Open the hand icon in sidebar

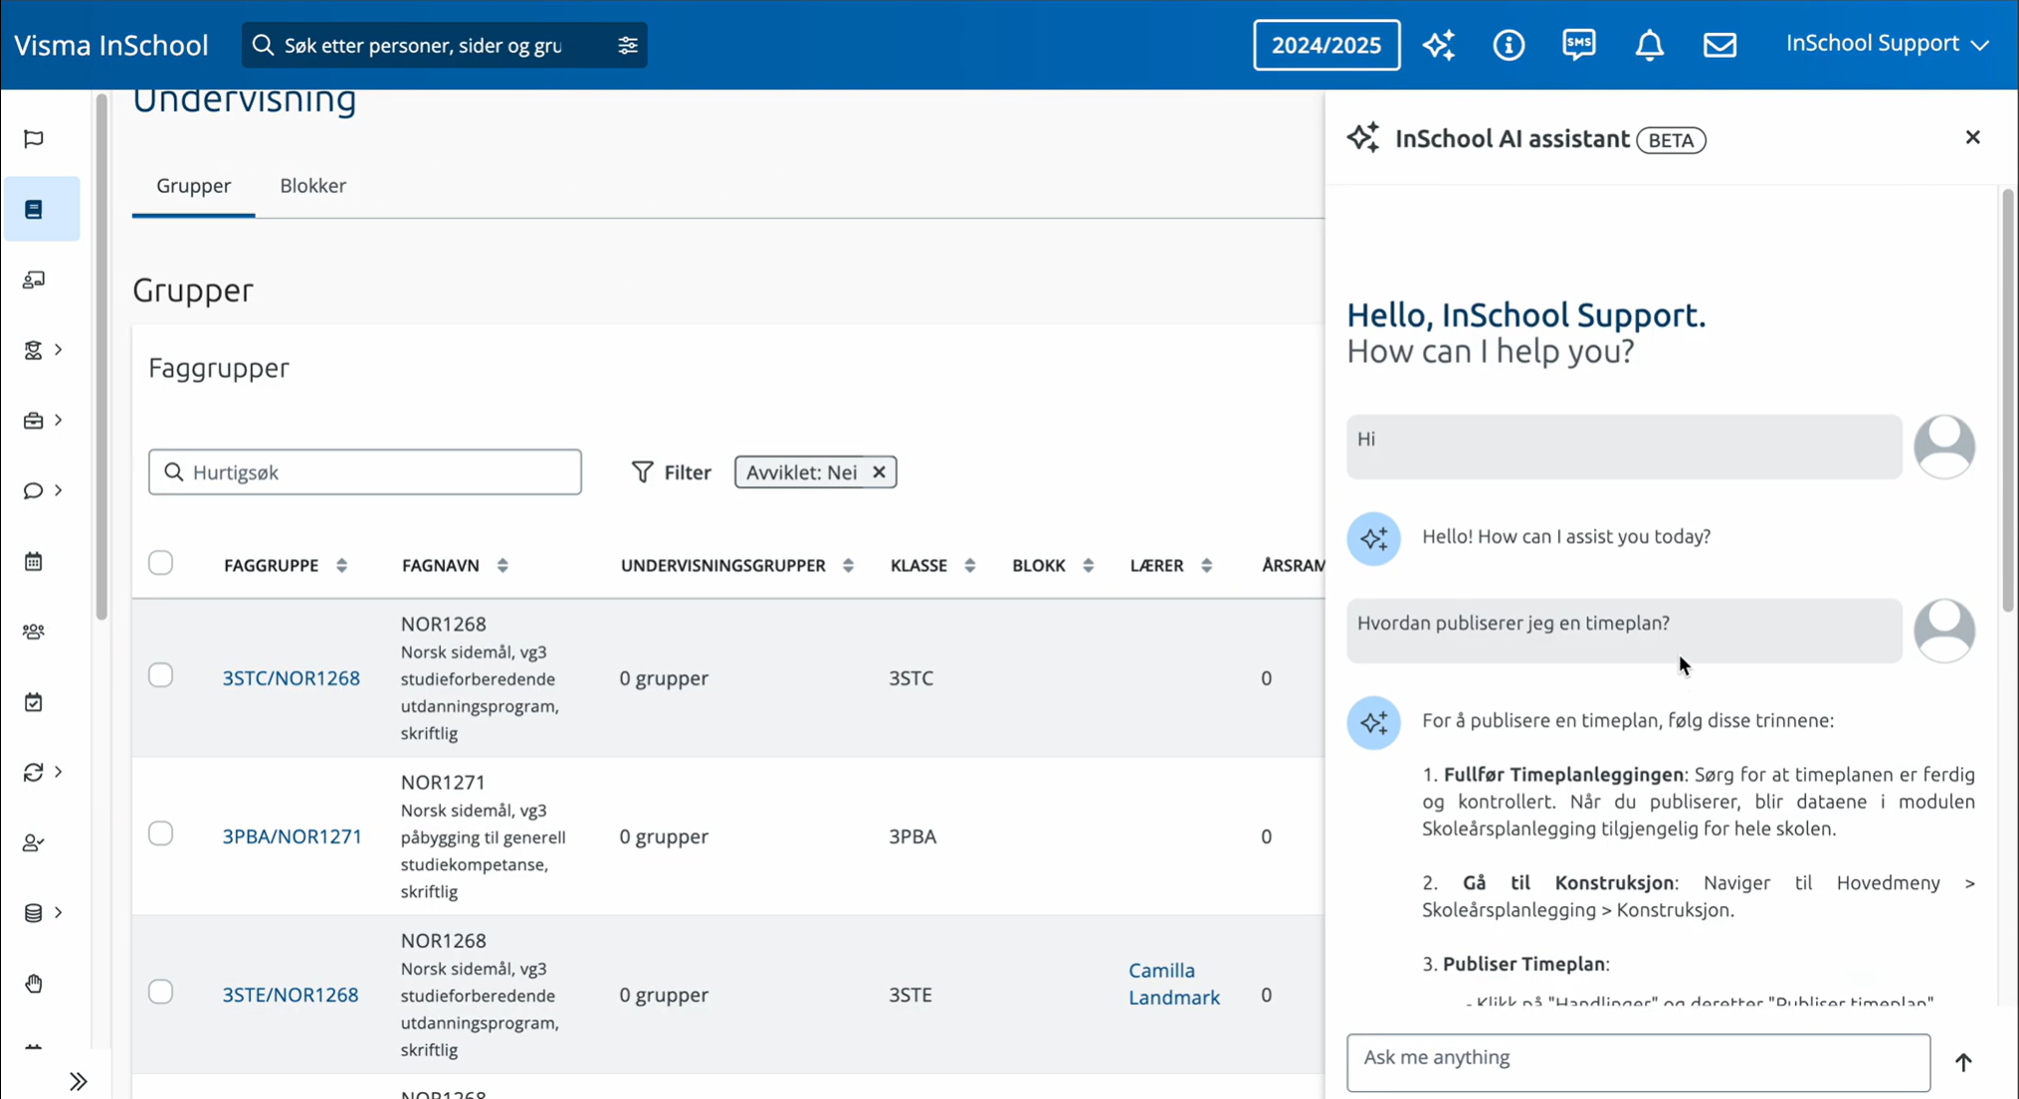click(x=34, y=984)
